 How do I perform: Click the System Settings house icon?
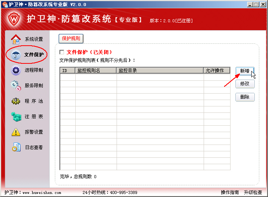tap(16, 39)
